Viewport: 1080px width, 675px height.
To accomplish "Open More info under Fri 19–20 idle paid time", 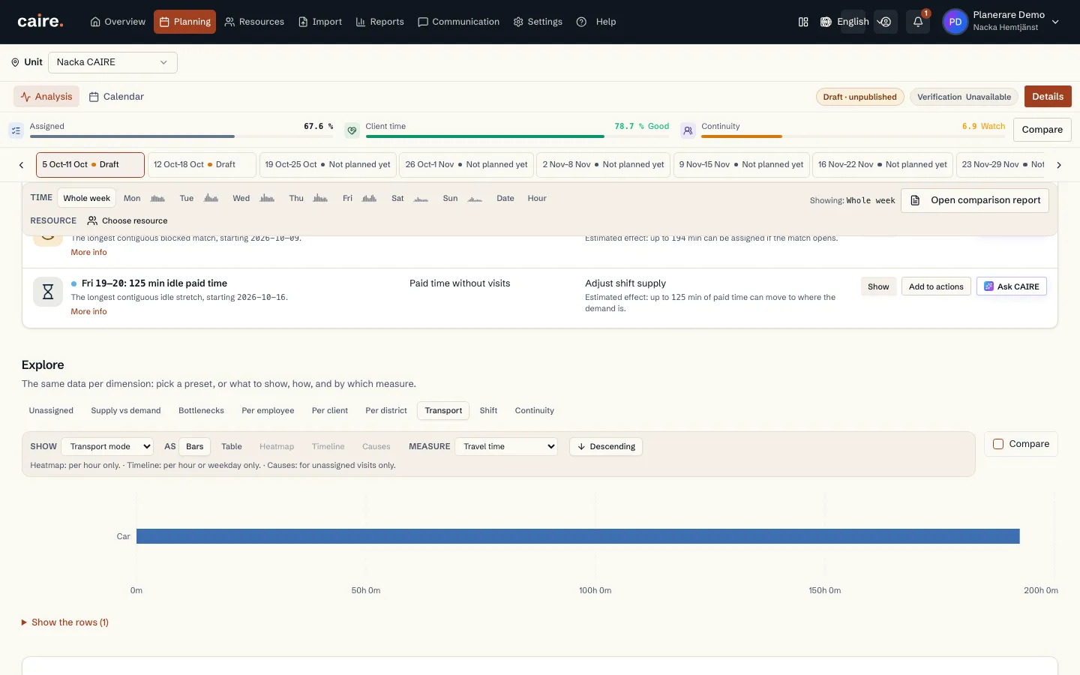I will 89,311.
